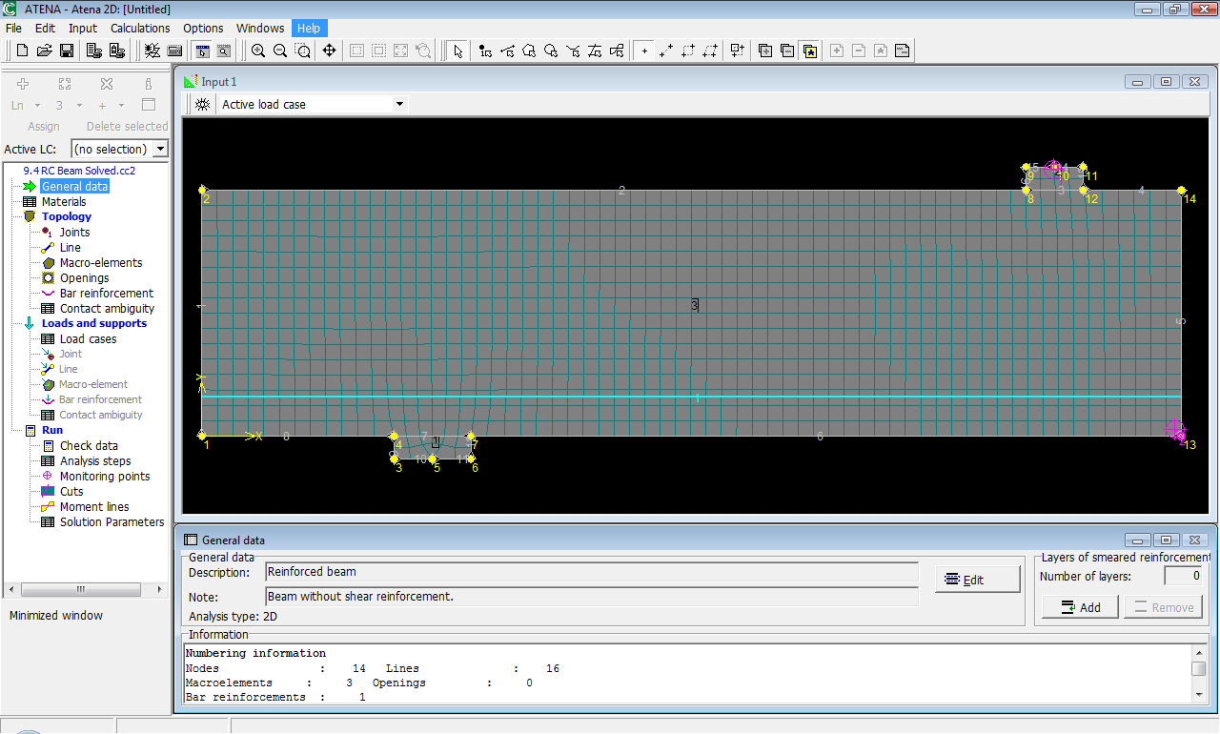1220x734 pixels.
Task: Click the starred Invert selection icon
Action: click(x=810, y=51)
